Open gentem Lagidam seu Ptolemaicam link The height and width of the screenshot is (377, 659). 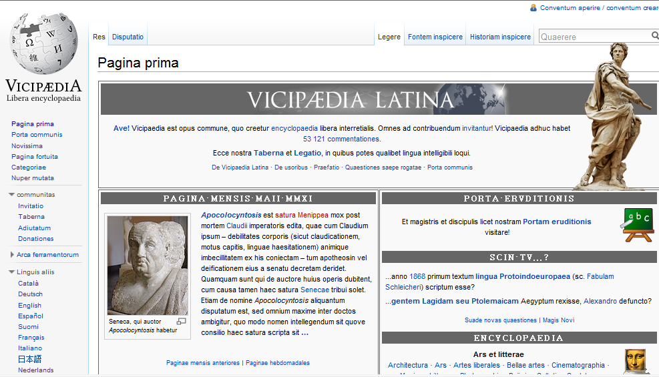tap(455, 302)
